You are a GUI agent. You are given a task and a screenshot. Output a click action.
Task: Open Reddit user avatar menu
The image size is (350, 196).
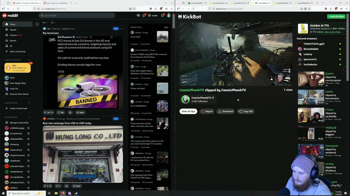[x=169, y=16]
